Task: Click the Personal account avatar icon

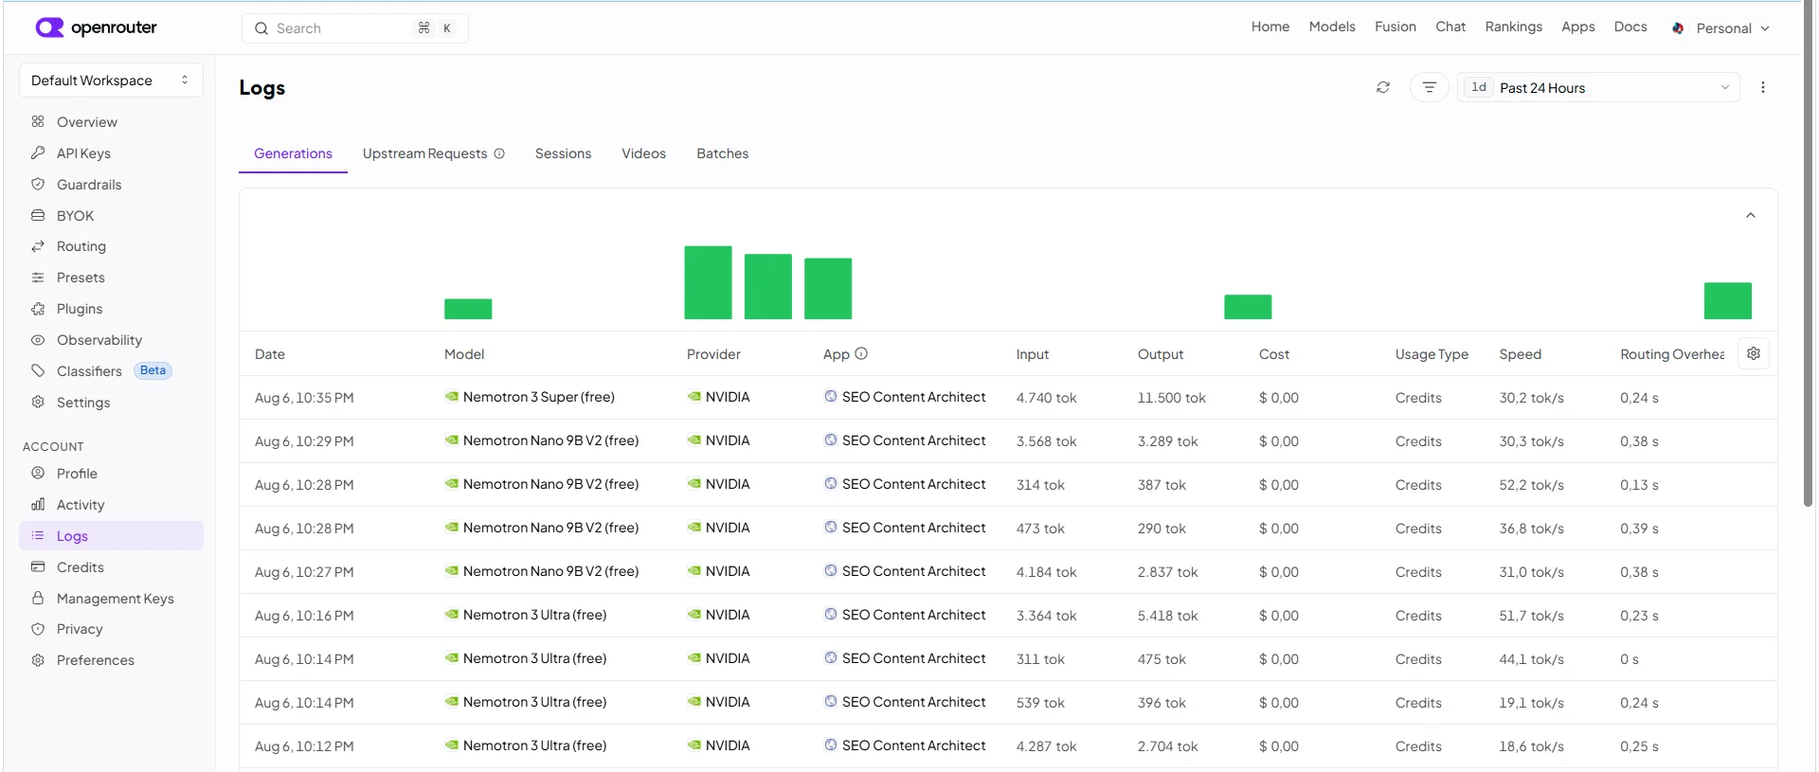Action: pos(1678,28)
